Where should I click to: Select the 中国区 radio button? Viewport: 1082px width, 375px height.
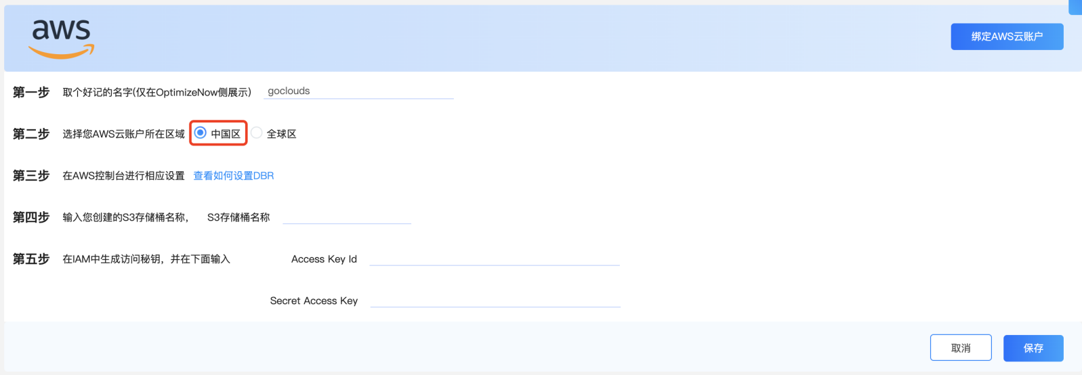(200, 133)
